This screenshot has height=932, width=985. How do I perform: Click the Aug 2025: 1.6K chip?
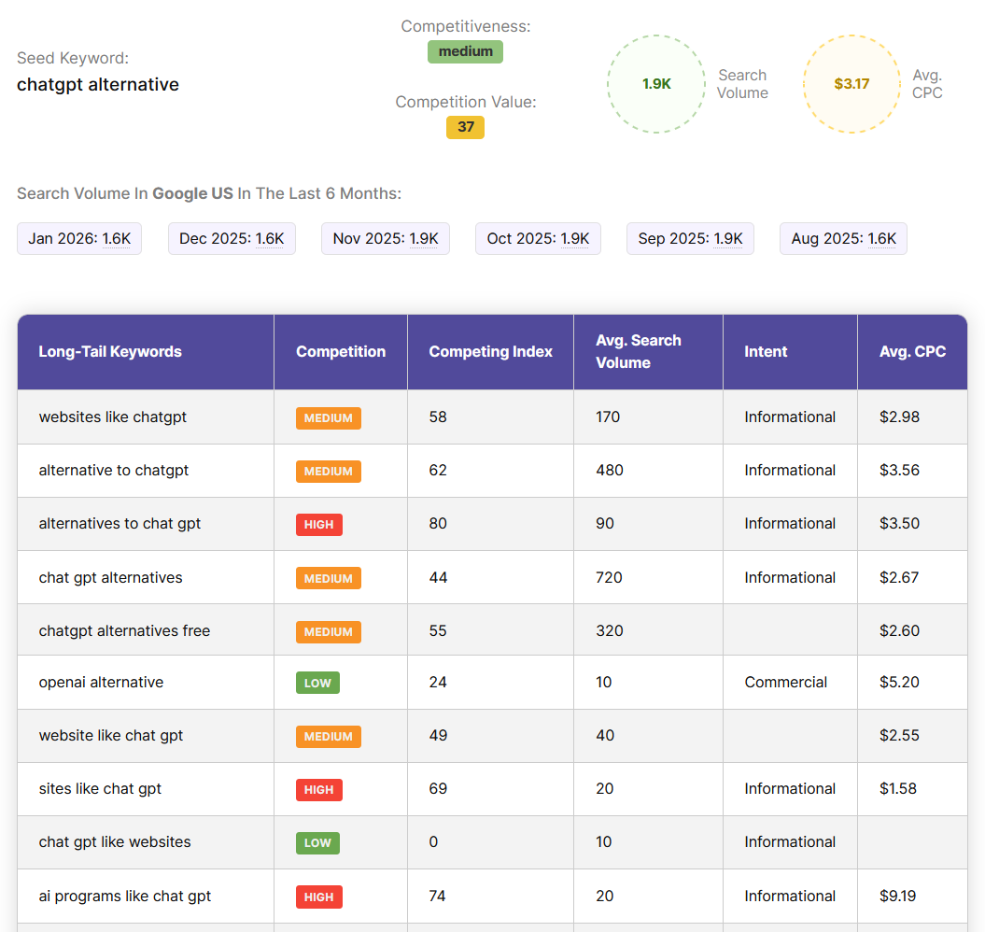843,238
